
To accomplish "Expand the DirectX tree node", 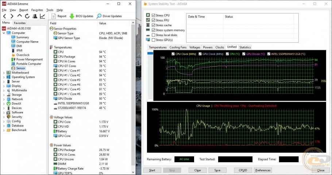I will point(4,104).
